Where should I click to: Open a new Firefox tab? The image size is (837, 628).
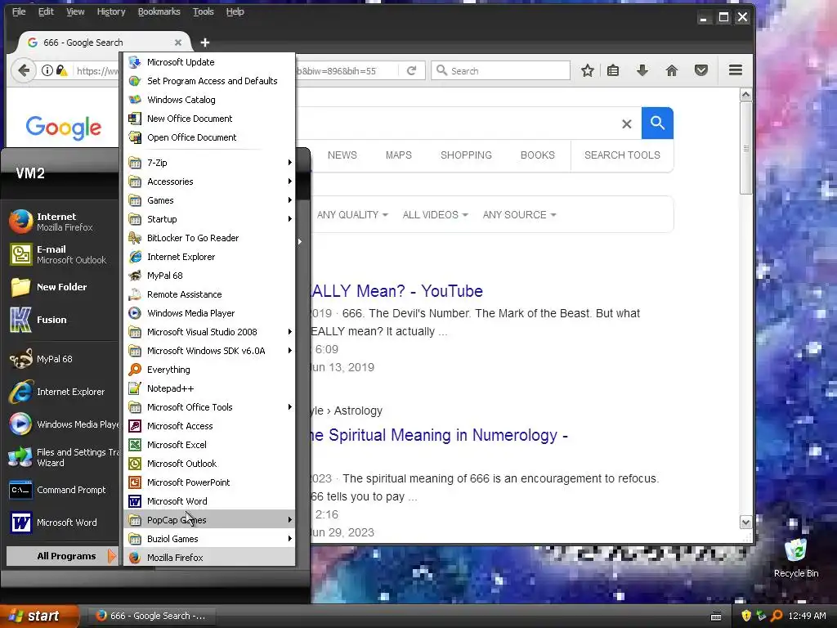(205, 43)
